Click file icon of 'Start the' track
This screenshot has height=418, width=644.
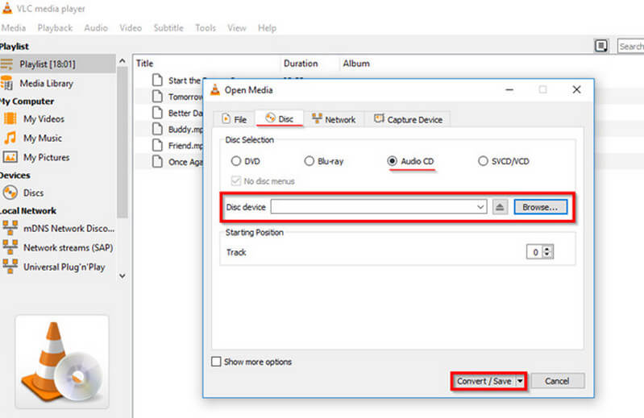coord(157,80)
